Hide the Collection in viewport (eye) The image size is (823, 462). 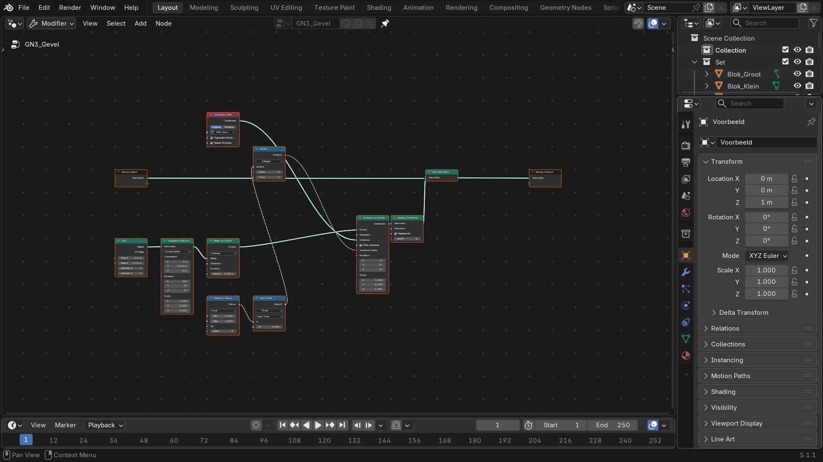click(x=797, y=50)
